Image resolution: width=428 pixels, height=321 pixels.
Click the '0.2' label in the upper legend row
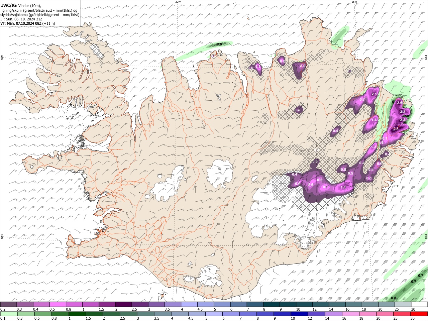tap(3, 309)
